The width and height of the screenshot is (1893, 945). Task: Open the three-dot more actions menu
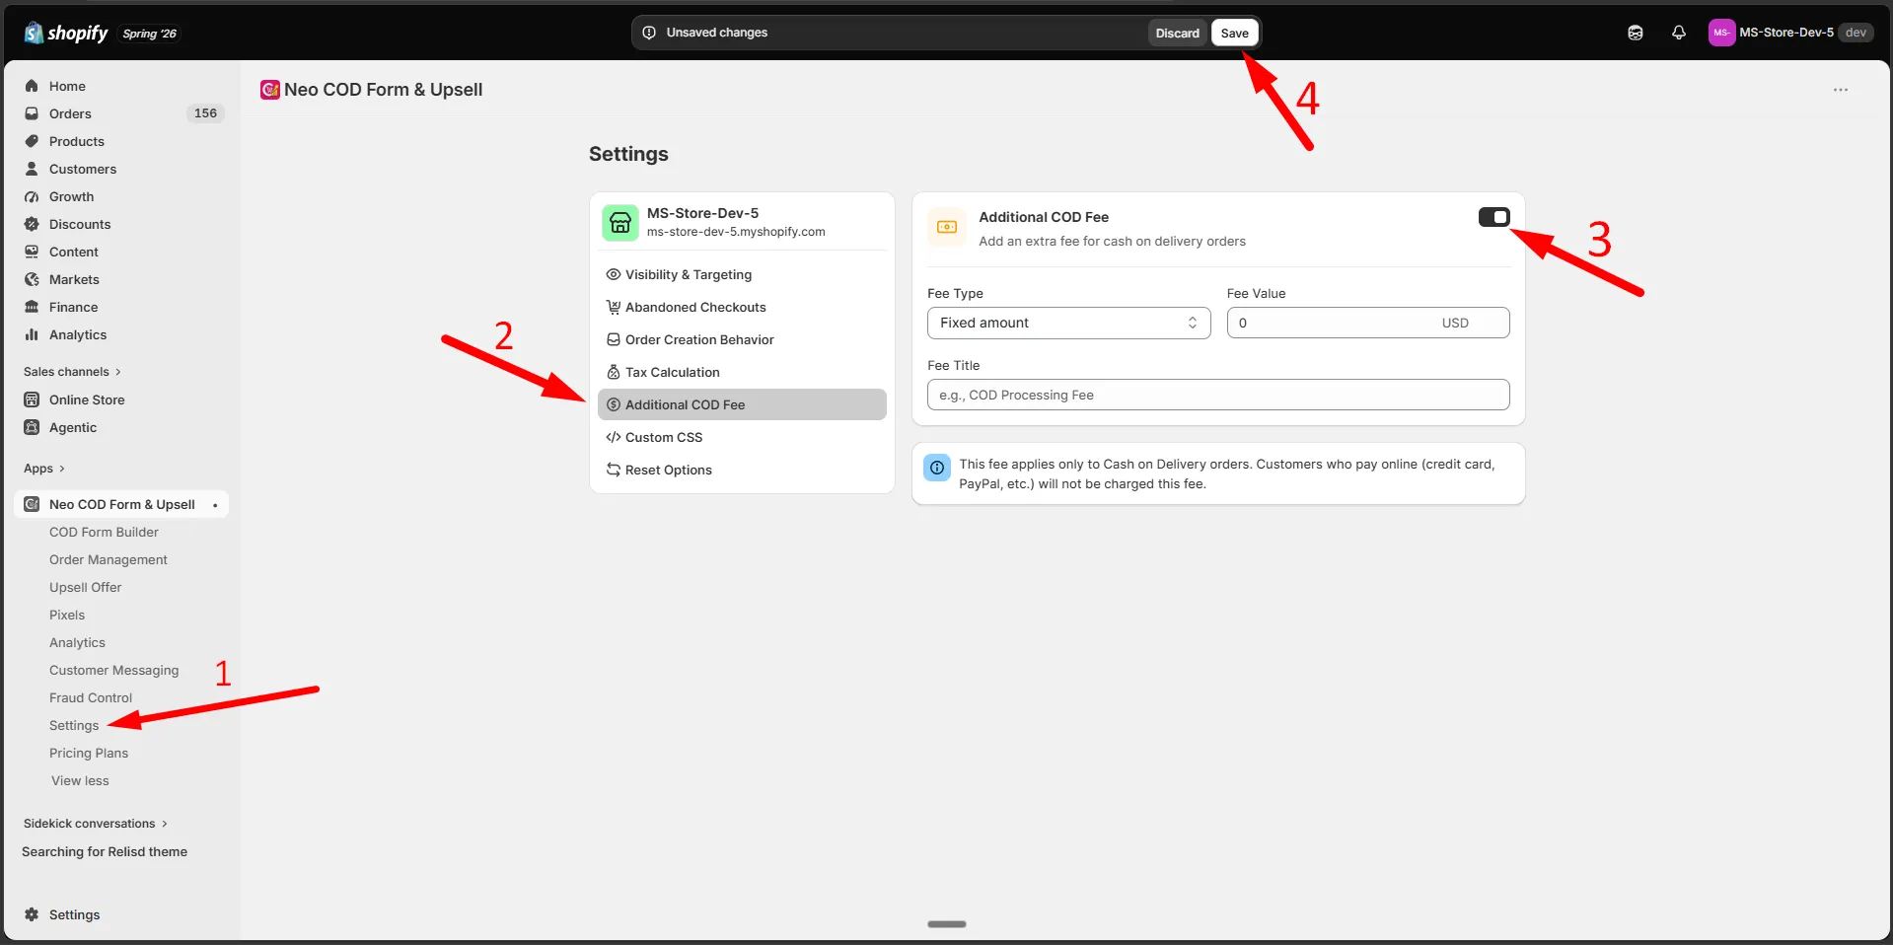pos(1841,90)
